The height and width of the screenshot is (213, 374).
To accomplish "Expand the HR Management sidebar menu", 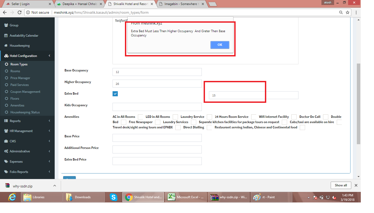I will (x=49, y=131).
